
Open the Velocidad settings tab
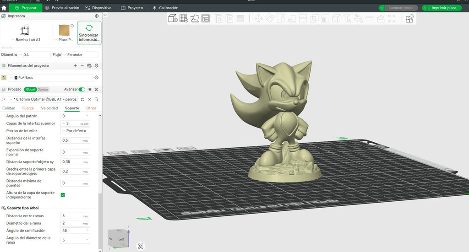coord(49,108)
